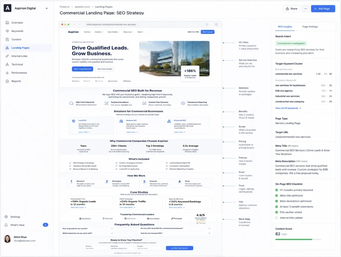Click the 'See Case Studies' button

105,69
